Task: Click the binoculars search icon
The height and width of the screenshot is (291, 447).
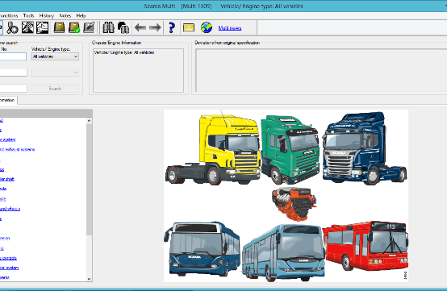Action: pos(108,27)
